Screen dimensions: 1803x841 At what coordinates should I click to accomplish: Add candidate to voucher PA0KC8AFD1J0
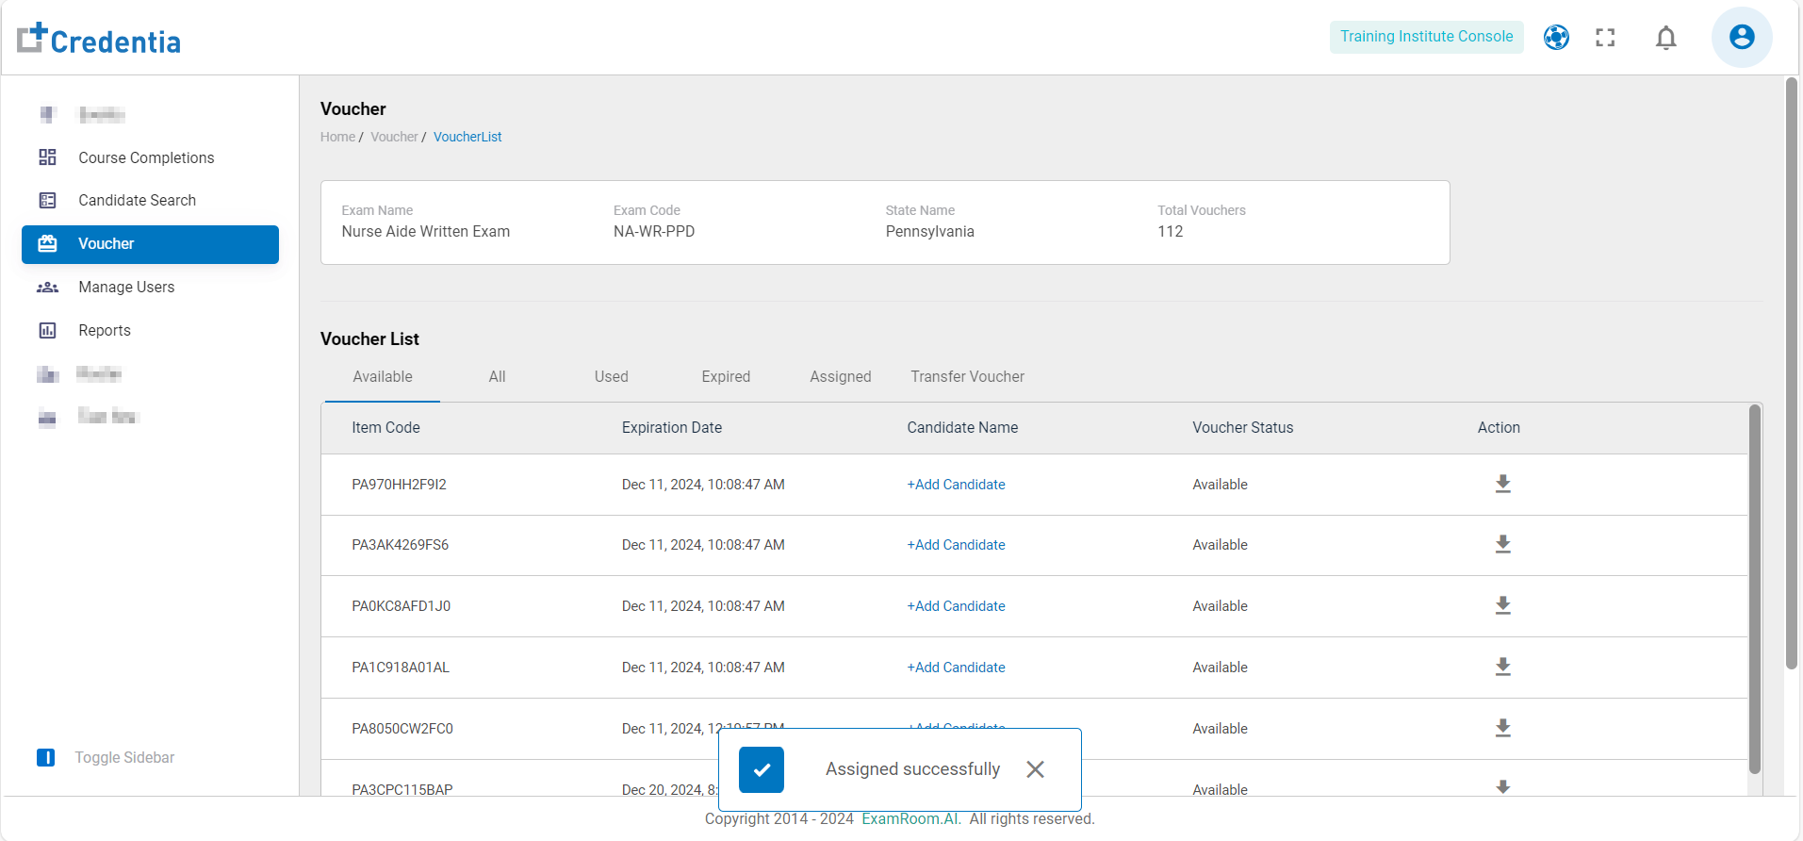click(956, 606)
